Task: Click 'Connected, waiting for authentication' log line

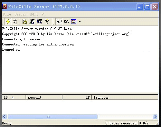Action: pyautogui.click(x=38, y=44)
